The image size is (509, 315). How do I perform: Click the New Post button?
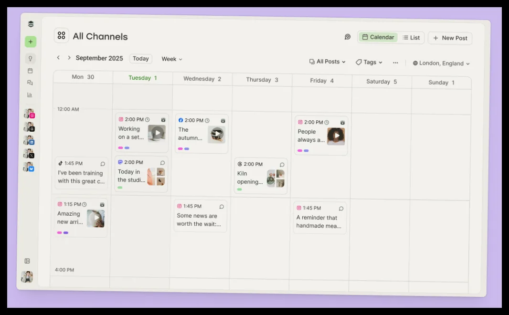450,38
